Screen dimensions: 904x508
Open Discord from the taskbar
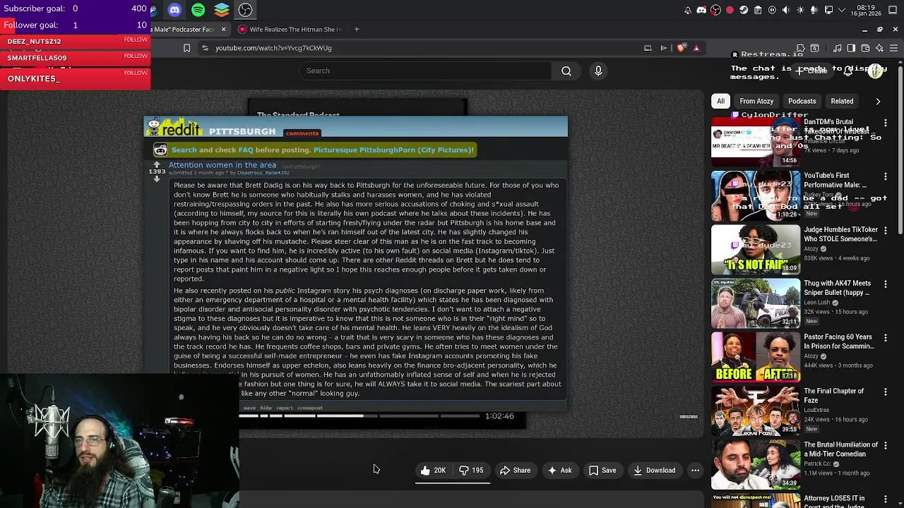coord(174,10)
